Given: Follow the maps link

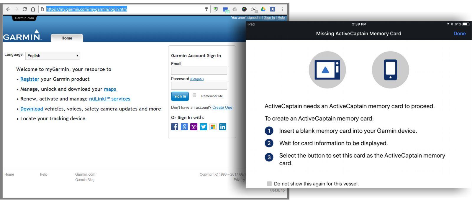Looking at the screenshot, I should (x=110, y=89).
